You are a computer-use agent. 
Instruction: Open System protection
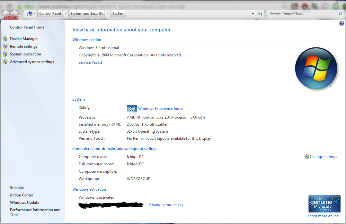pyautogui.click(x=25, y=54)
